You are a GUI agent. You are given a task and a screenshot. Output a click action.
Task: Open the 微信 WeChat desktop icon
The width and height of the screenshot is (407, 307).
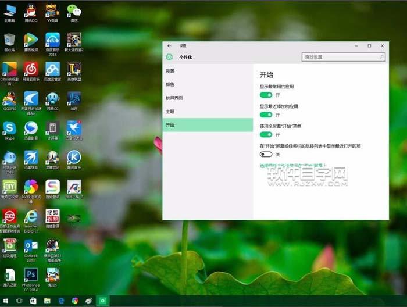(74, 13)
